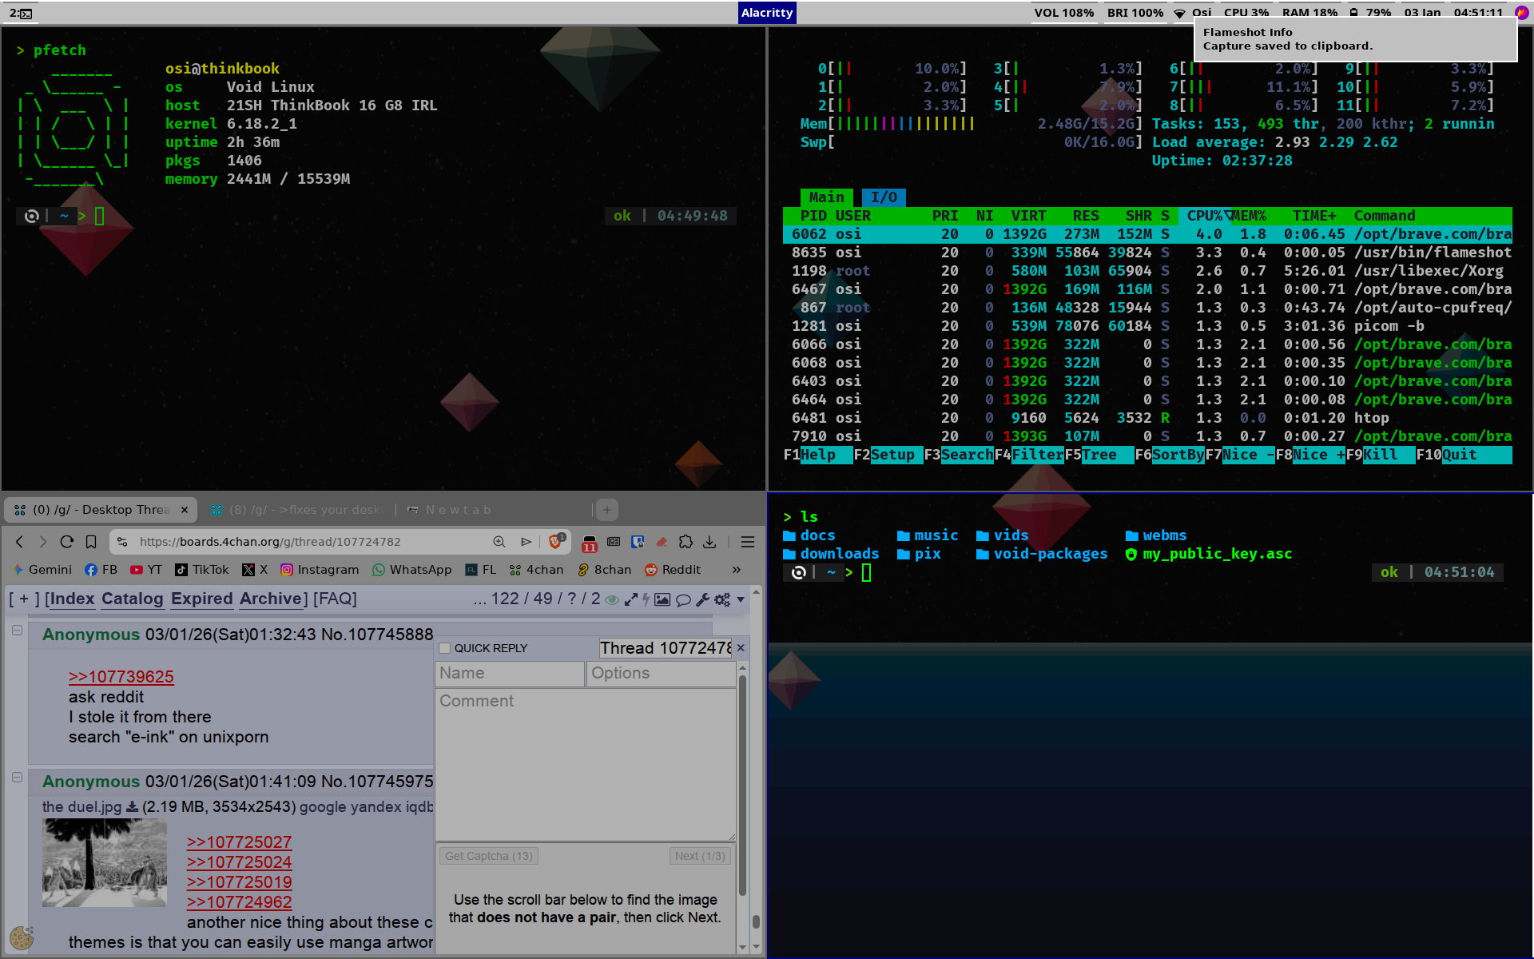Click the 4chan X wrench settings icon
The height and width of the screenshot is (959, 1534).
pos(703,599)
